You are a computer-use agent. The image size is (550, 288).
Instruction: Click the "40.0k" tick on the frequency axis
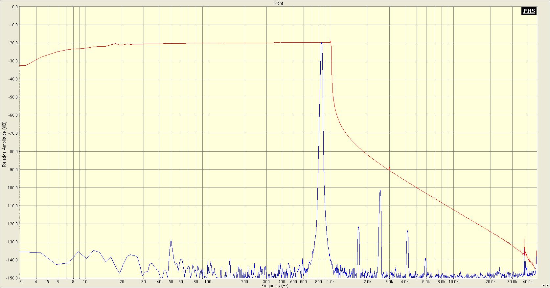pos(528,282)
